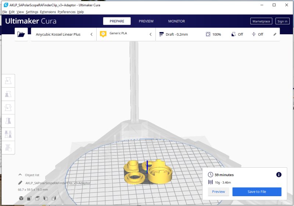
Task: Click the Preview button in slice panel
Action: click(218, 192)
